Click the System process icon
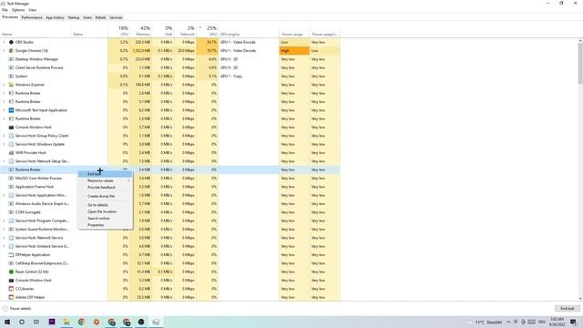 11,77
